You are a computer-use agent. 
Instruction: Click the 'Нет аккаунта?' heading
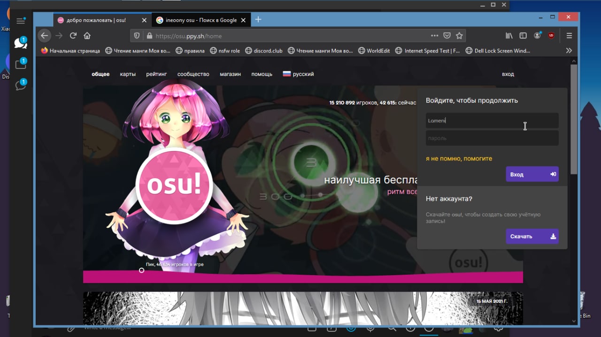click(449, 199)
